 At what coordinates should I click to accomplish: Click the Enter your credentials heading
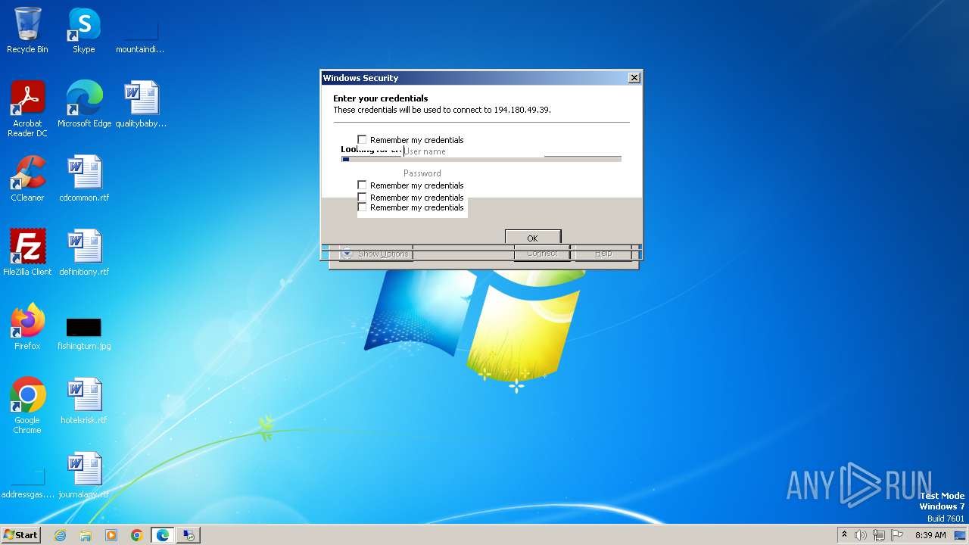(381, 98)
